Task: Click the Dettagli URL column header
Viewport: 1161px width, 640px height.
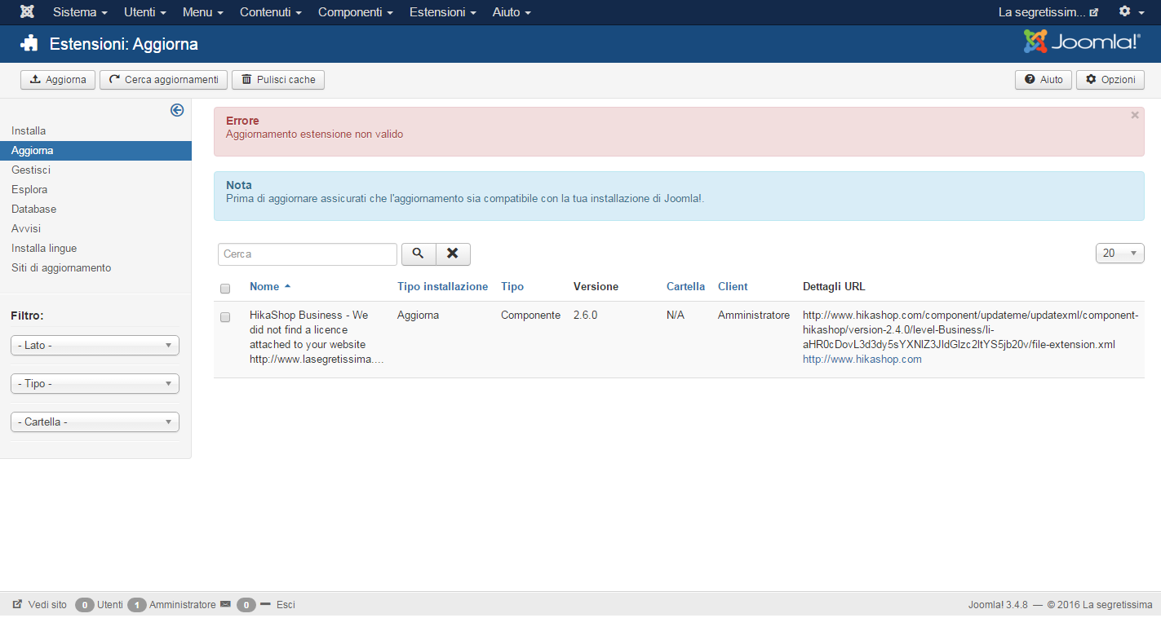Action: [x=834, y=287]
